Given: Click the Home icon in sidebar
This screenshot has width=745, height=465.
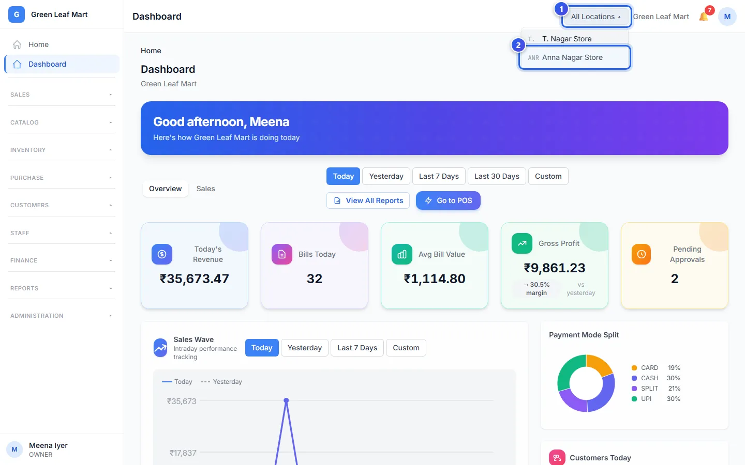Looking at the screenshot, I should click(17, 44).
